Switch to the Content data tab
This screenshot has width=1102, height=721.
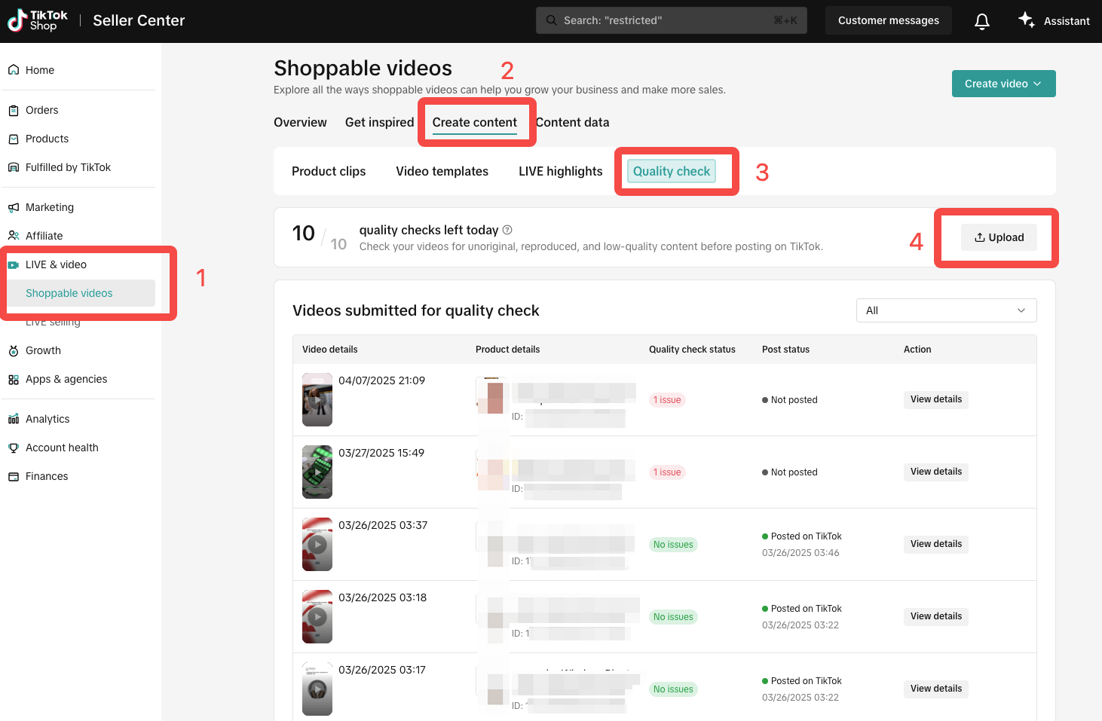pyautogui.click(x=572, y=122)
